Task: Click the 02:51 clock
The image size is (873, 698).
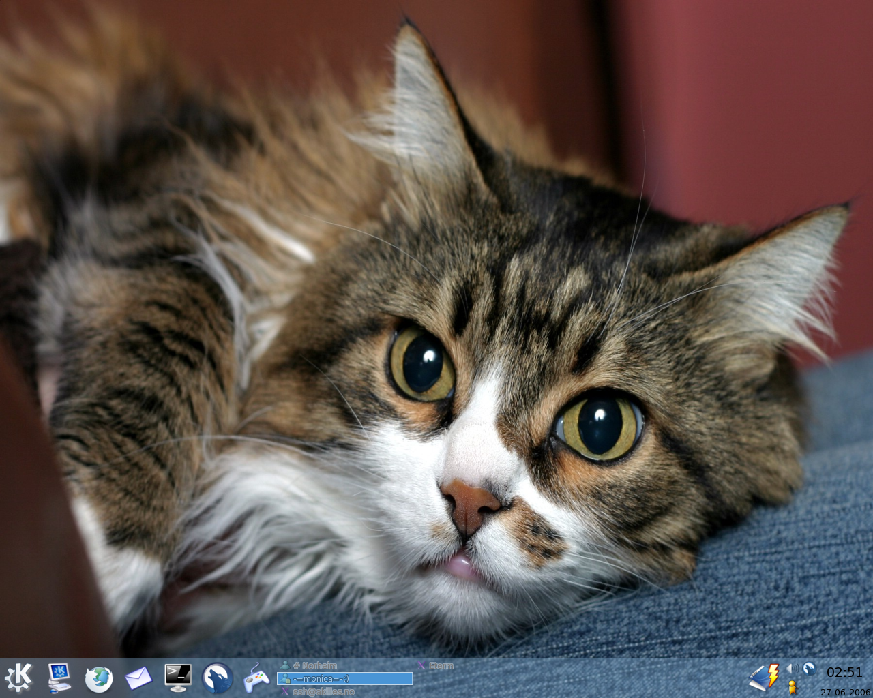Action: tap(844, 672)
